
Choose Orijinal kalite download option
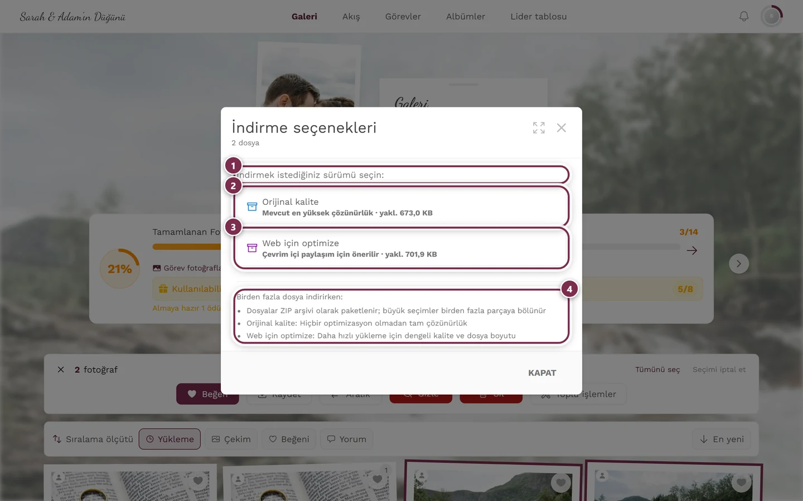(x=401, y=207)
